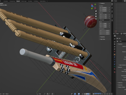Switch perspective/orthographic with the grid icon
Image resolution: width=126 pixels, height=95 pixels.
pyautogui.click(x=96, y=19)
